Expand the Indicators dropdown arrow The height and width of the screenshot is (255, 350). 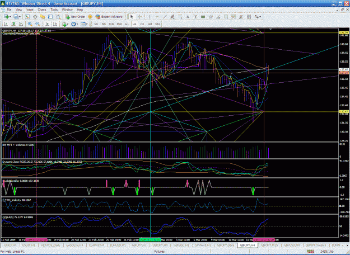pos(68,24)
